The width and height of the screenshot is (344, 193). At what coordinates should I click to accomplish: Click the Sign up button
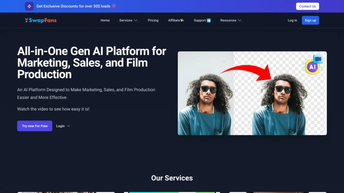pos(310,21)
